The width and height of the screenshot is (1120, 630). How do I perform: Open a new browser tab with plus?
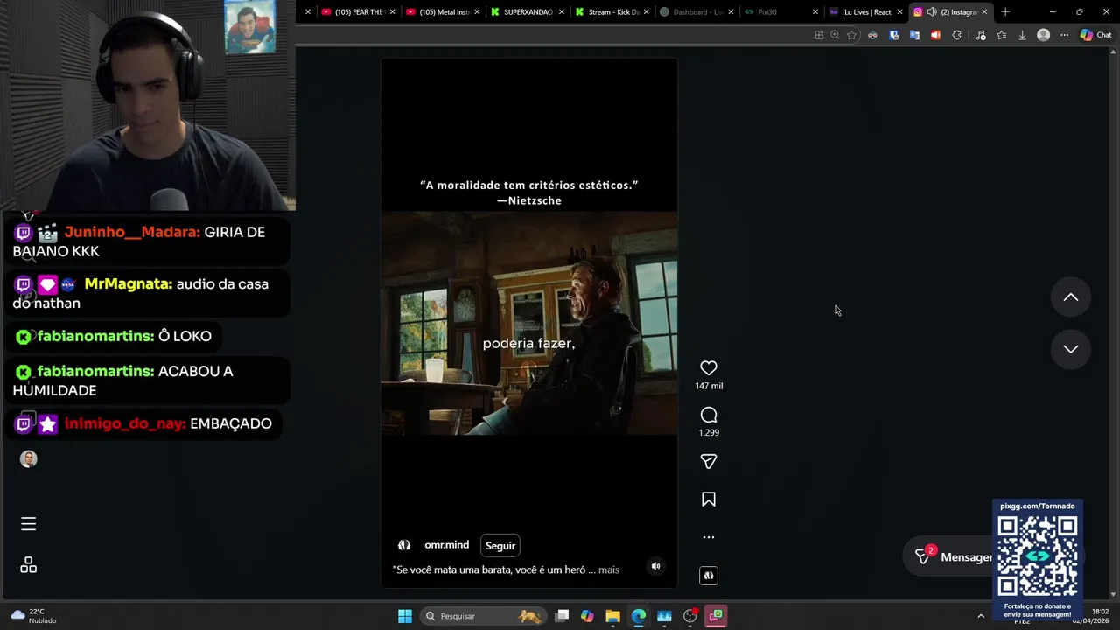pos(1005,12)
